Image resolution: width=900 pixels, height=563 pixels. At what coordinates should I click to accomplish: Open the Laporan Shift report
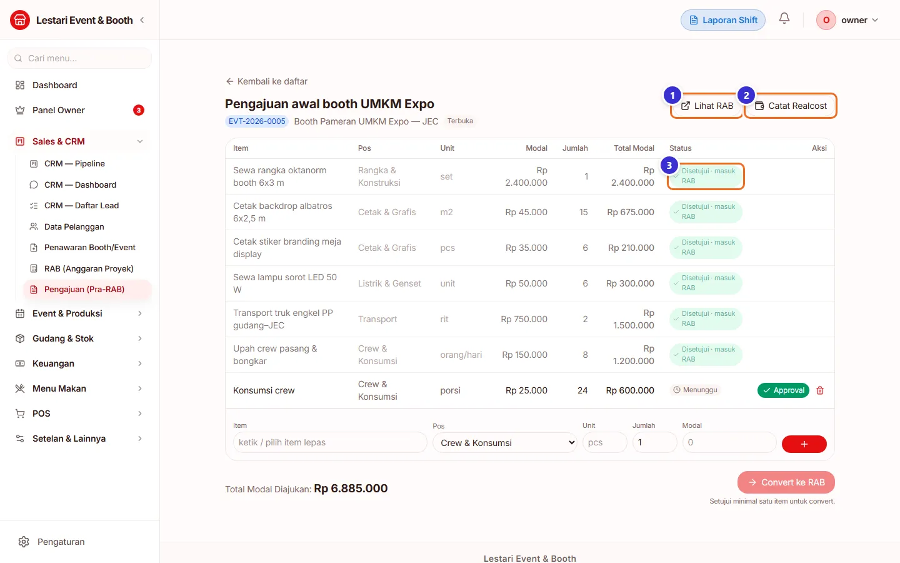pos(723,20)
